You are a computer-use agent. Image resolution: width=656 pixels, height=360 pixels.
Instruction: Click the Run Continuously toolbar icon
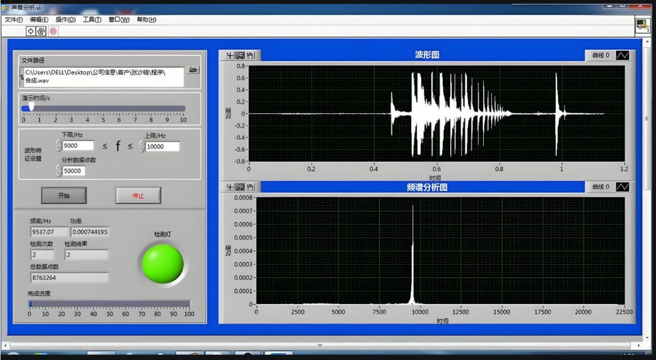click(41, 32)
